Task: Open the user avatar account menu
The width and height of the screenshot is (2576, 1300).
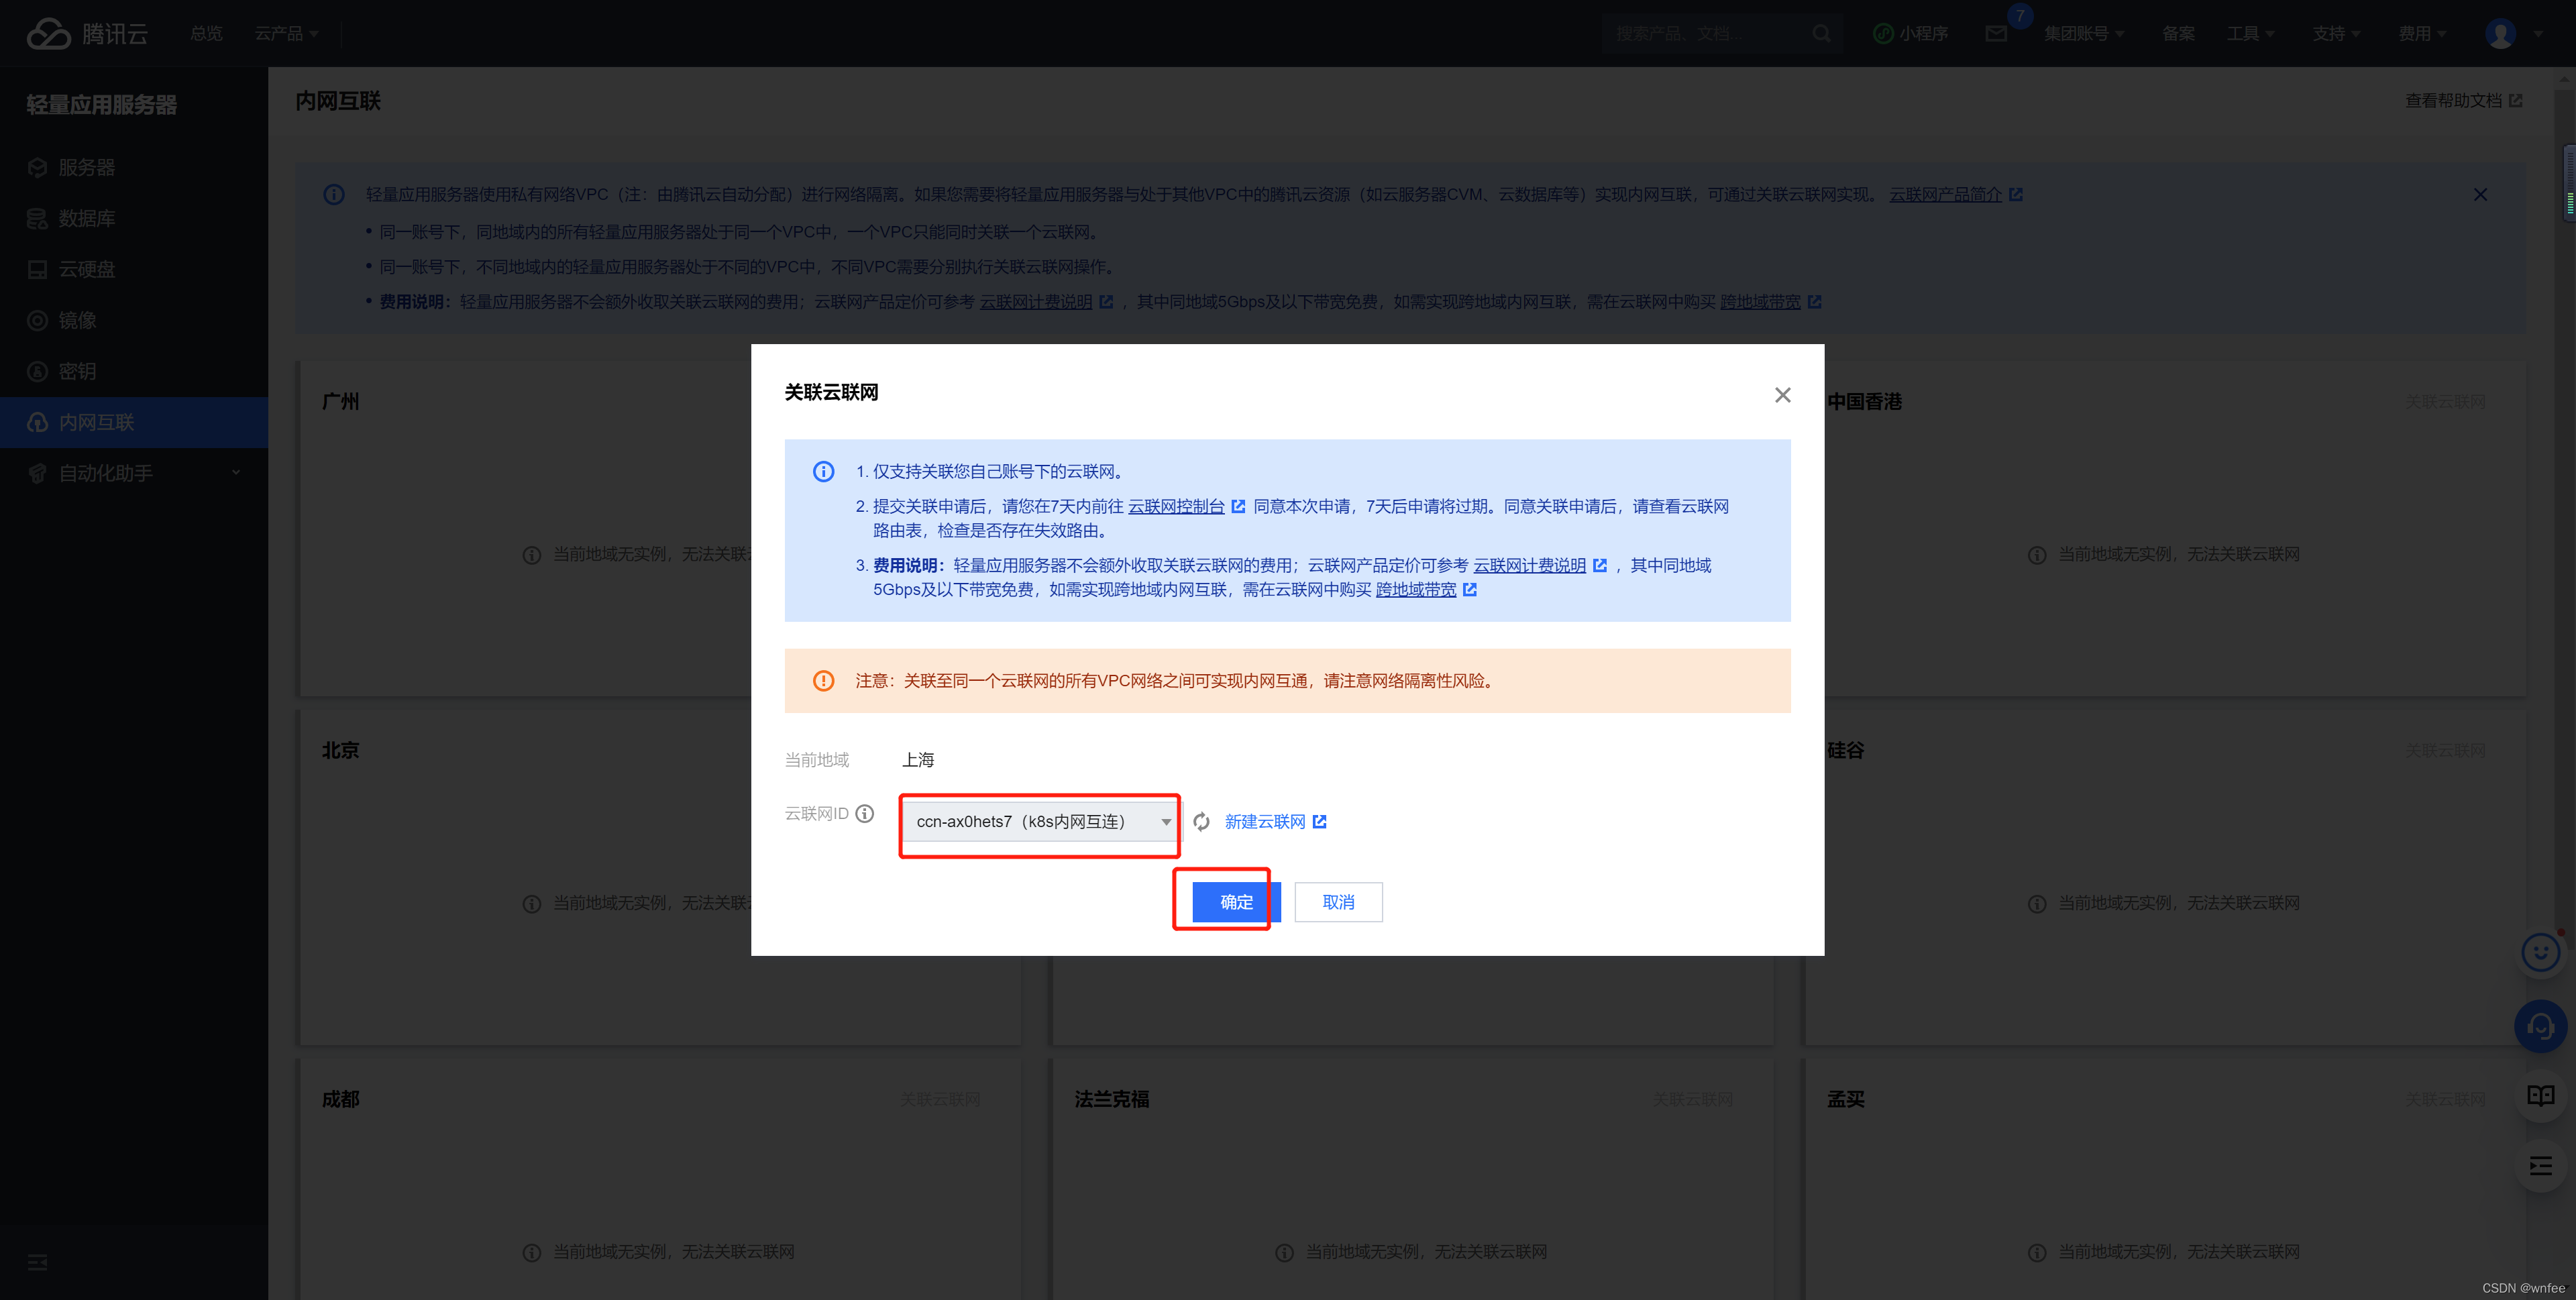Action: click(x=2500, y=34)
